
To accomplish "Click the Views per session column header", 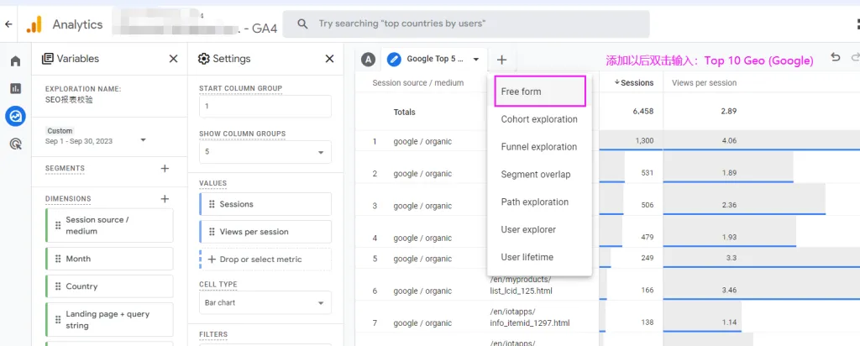I will pyautogui.click(x=704, y=83).
